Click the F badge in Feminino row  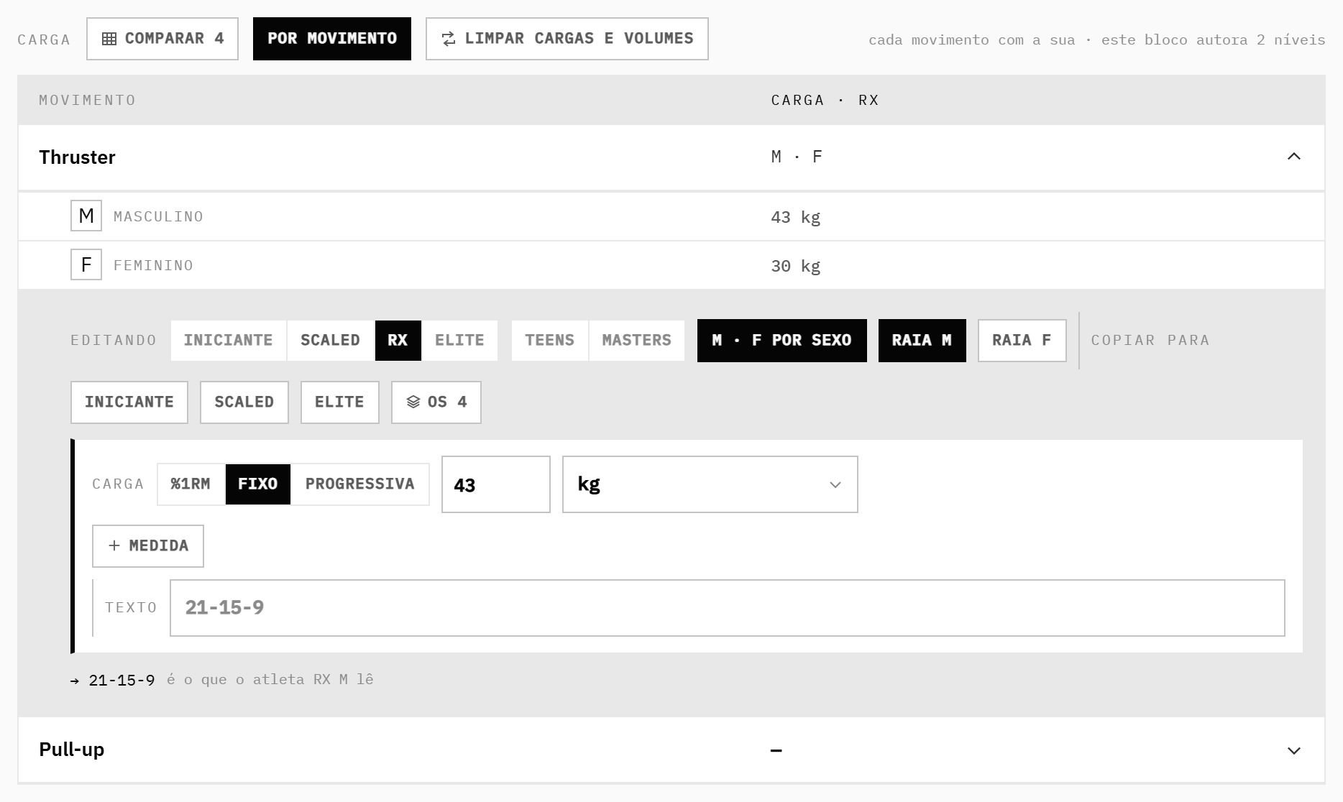(x=86, y=264)
